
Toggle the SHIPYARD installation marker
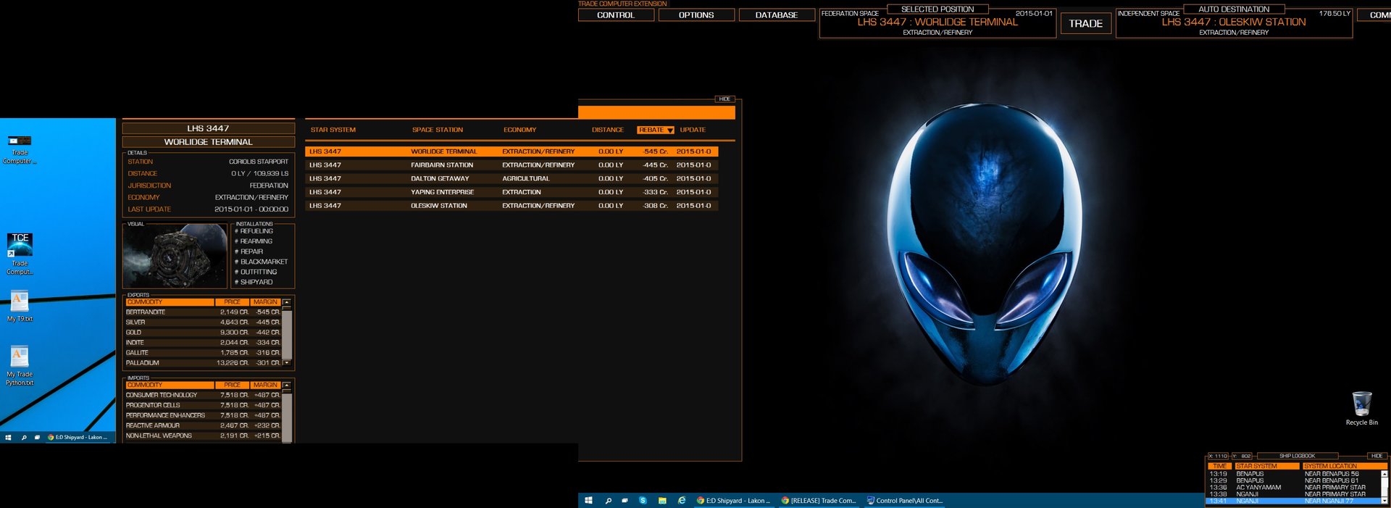pos(254,282)
